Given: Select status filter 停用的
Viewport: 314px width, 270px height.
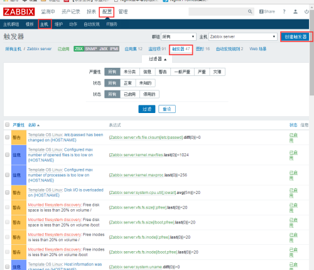Looking at the screenshot, I should (x=149, y=94).
